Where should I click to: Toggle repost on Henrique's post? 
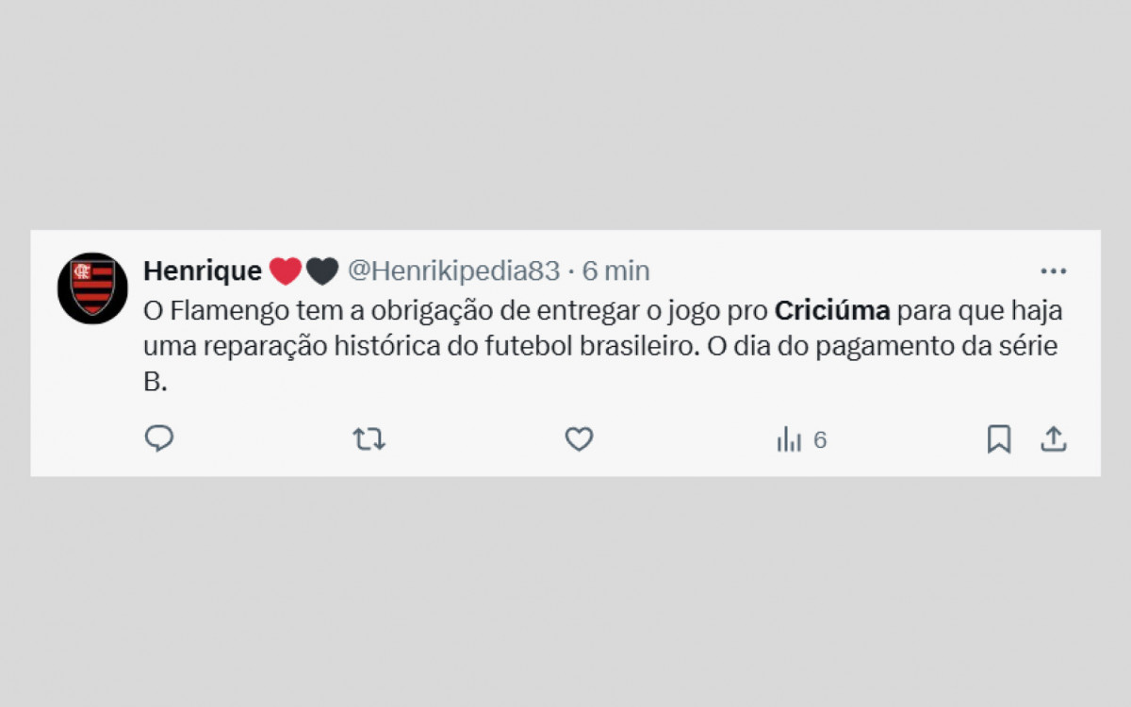pyautogui.click(x=369, y=439)
